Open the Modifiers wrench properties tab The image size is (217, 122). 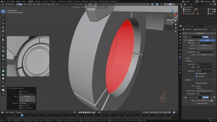point(180,57)
